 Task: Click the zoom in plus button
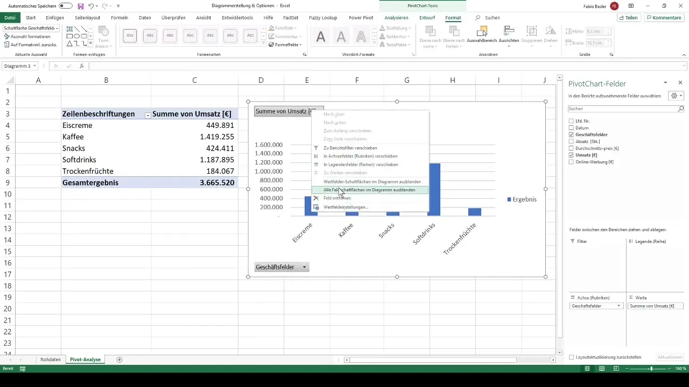(669, 369)
